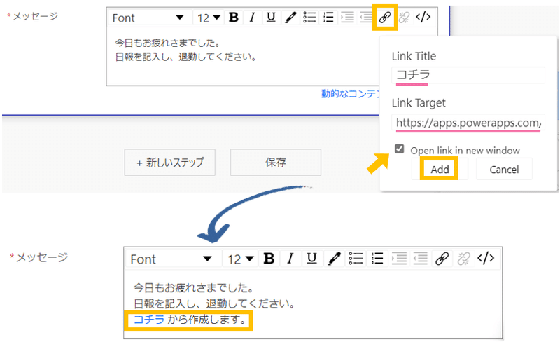
Task: Apply numbered list in upper message toolbar
Action: 328,18
